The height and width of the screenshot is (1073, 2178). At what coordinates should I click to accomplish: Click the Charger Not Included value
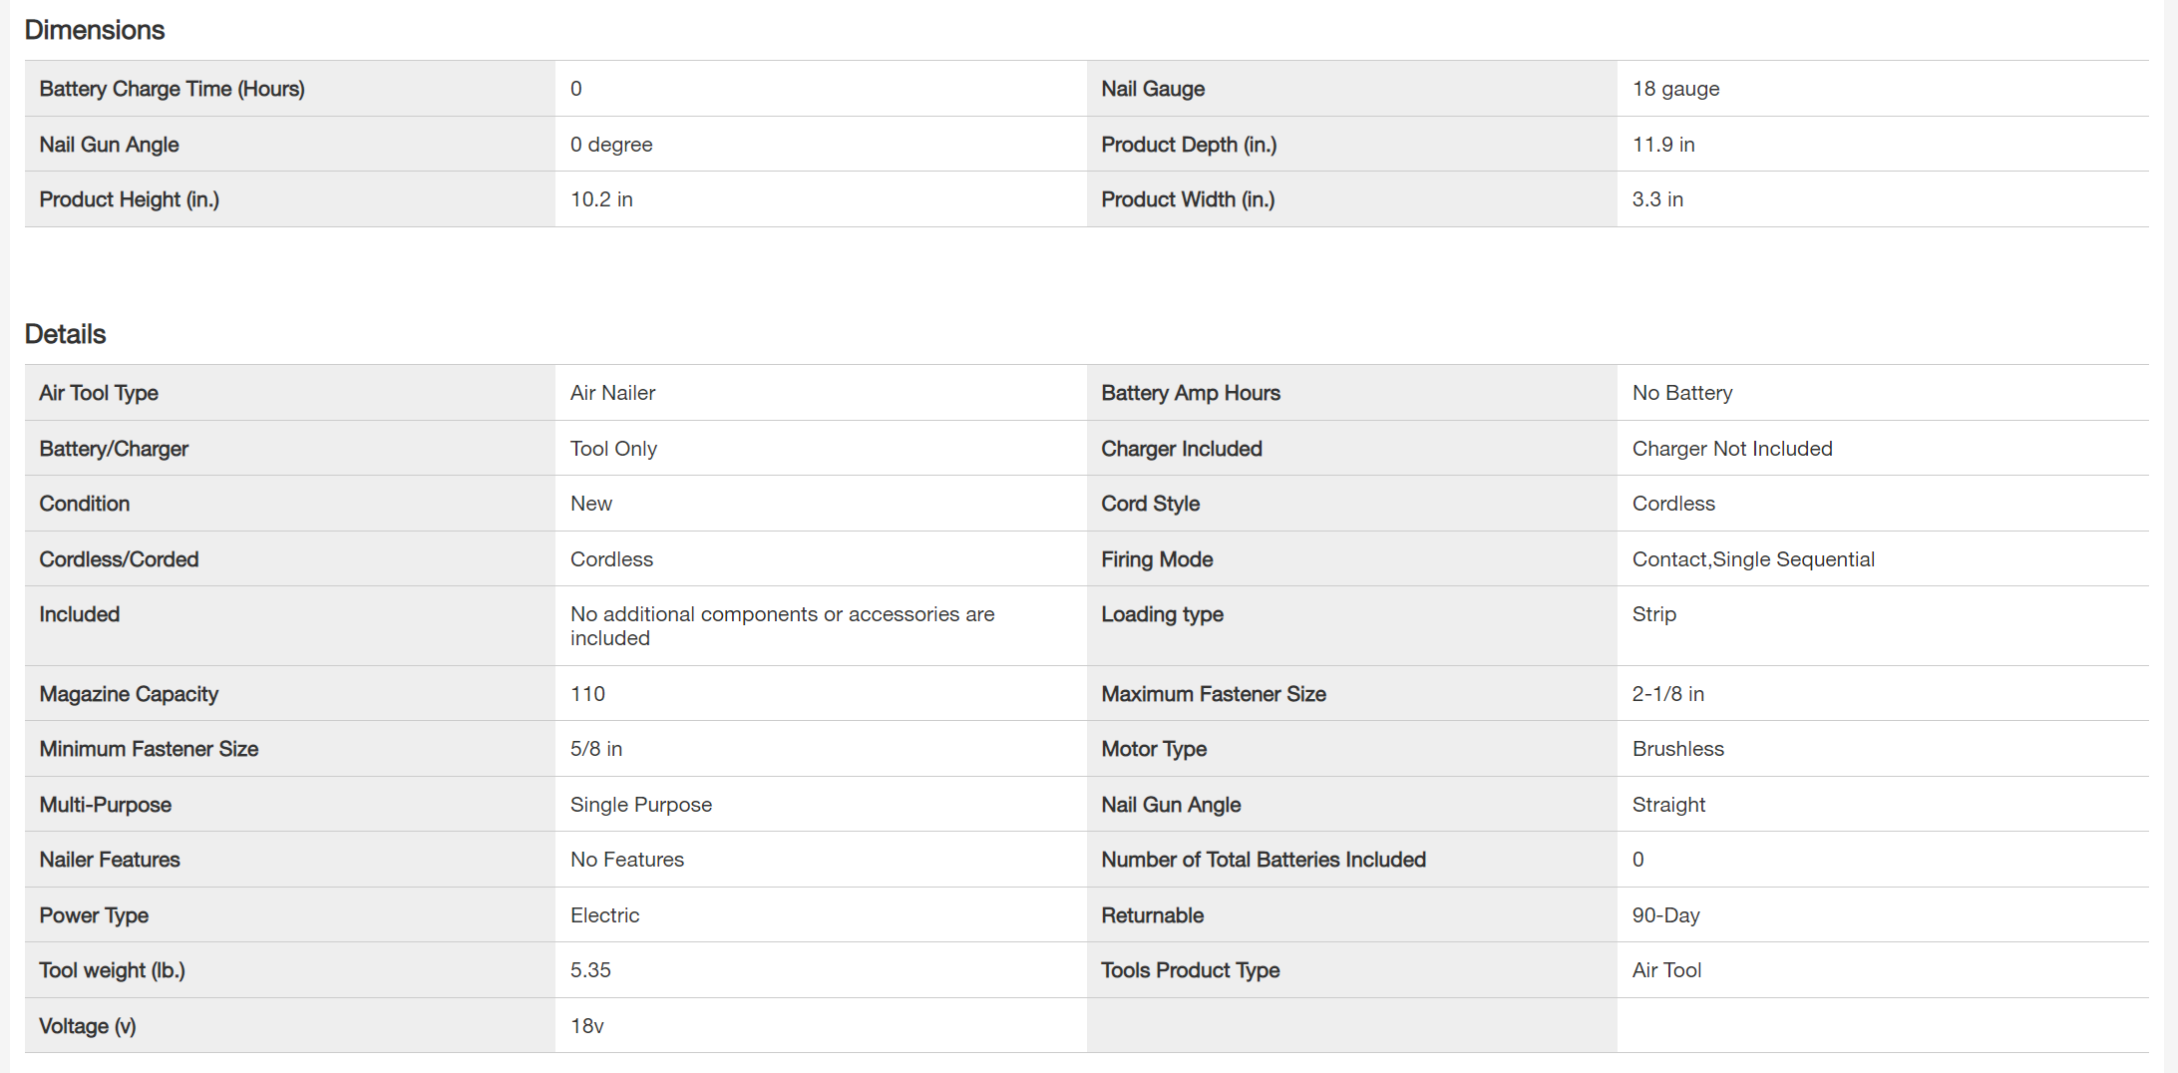pos(1732,449)
